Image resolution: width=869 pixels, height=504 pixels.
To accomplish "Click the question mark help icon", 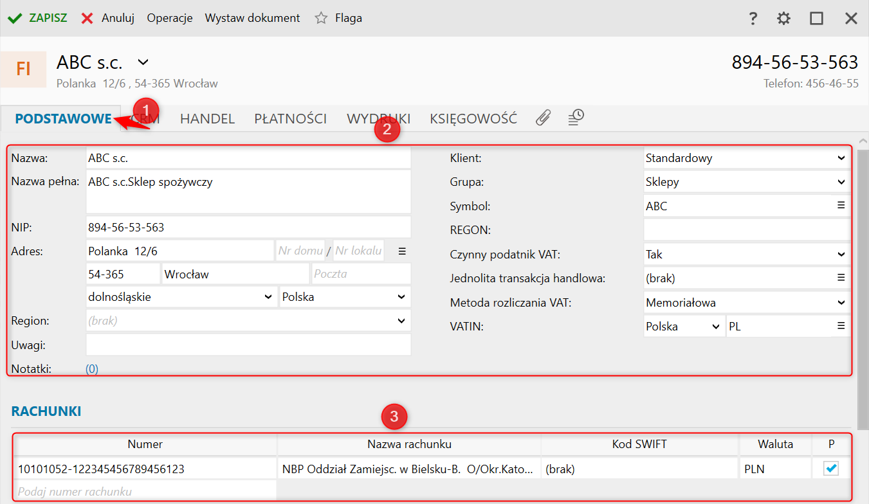I will click(753, 19).
